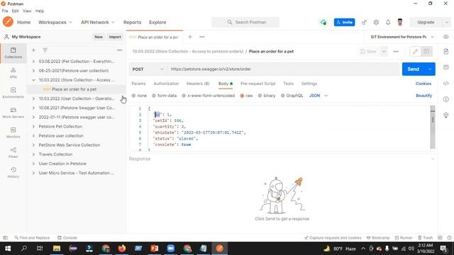Click the request body editor scrollbar
This screenshot has height=255, width=454.
433,127
